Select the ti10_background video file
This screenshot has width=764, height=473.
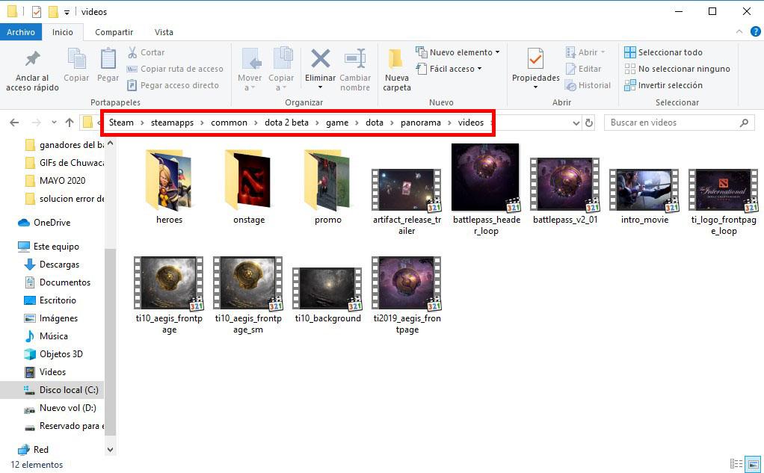click(x=327, y=294)
